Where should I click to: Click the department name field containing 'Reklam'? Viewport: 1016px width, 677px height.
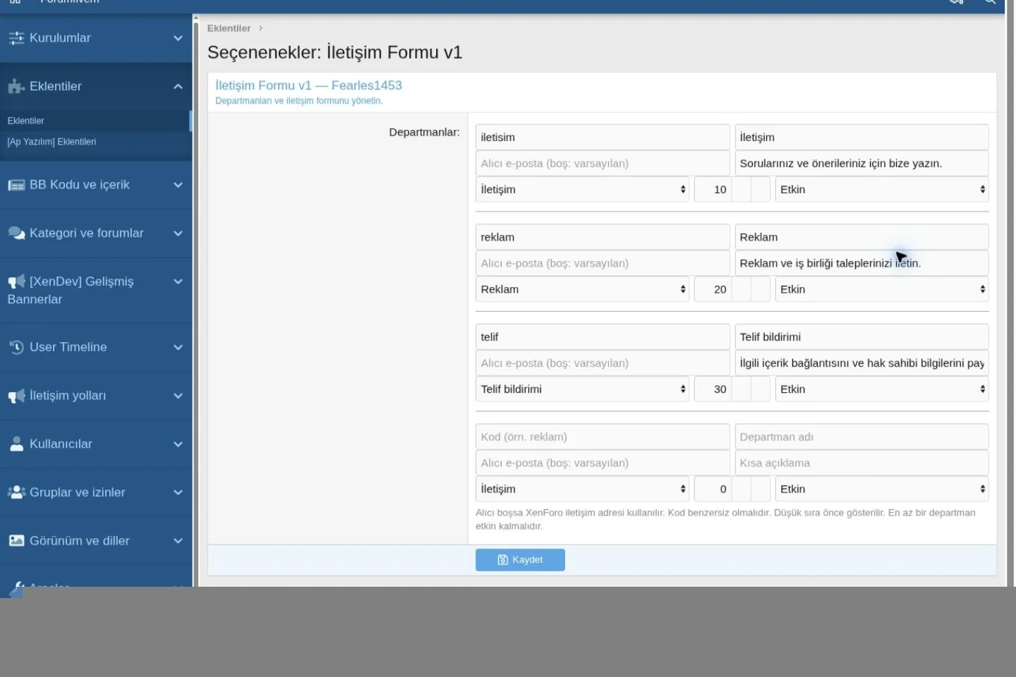(x=861, y=237)
